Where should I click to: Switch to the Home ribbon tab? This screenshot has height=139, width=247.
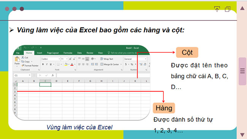coord(29,53)
